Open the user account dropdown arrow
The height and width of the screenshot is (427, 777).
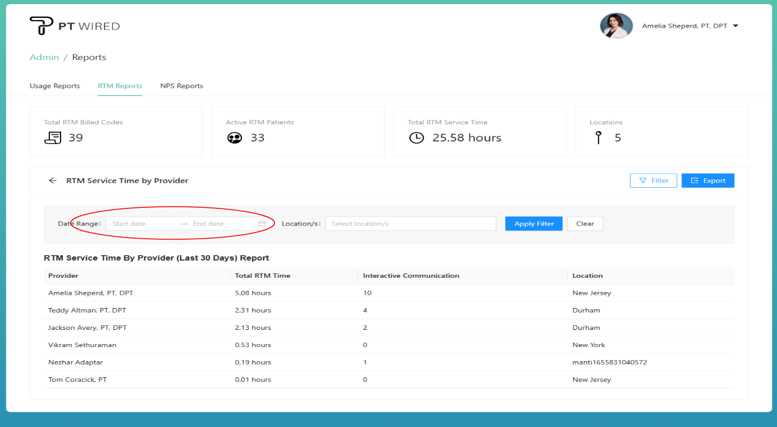coord(735,26)
